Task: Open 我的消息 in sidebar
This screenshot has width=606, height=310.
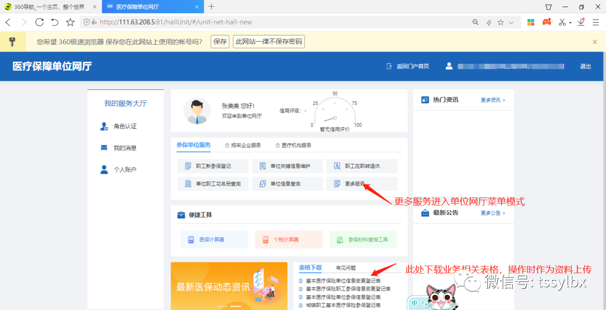Action: (x=125, y=148)
